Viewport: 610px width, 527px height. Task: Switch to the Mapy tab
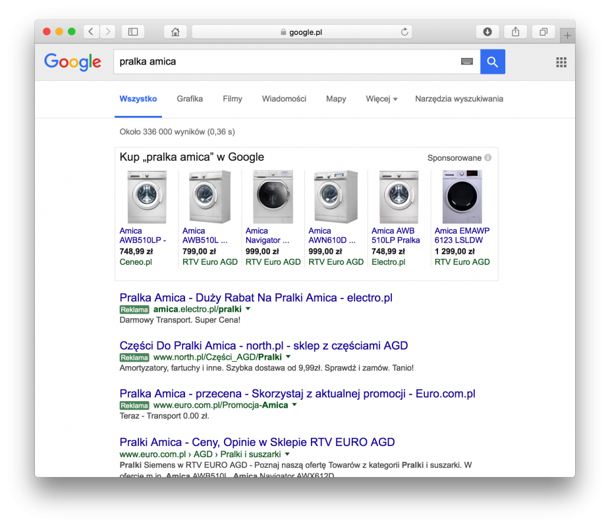(336, 99)
